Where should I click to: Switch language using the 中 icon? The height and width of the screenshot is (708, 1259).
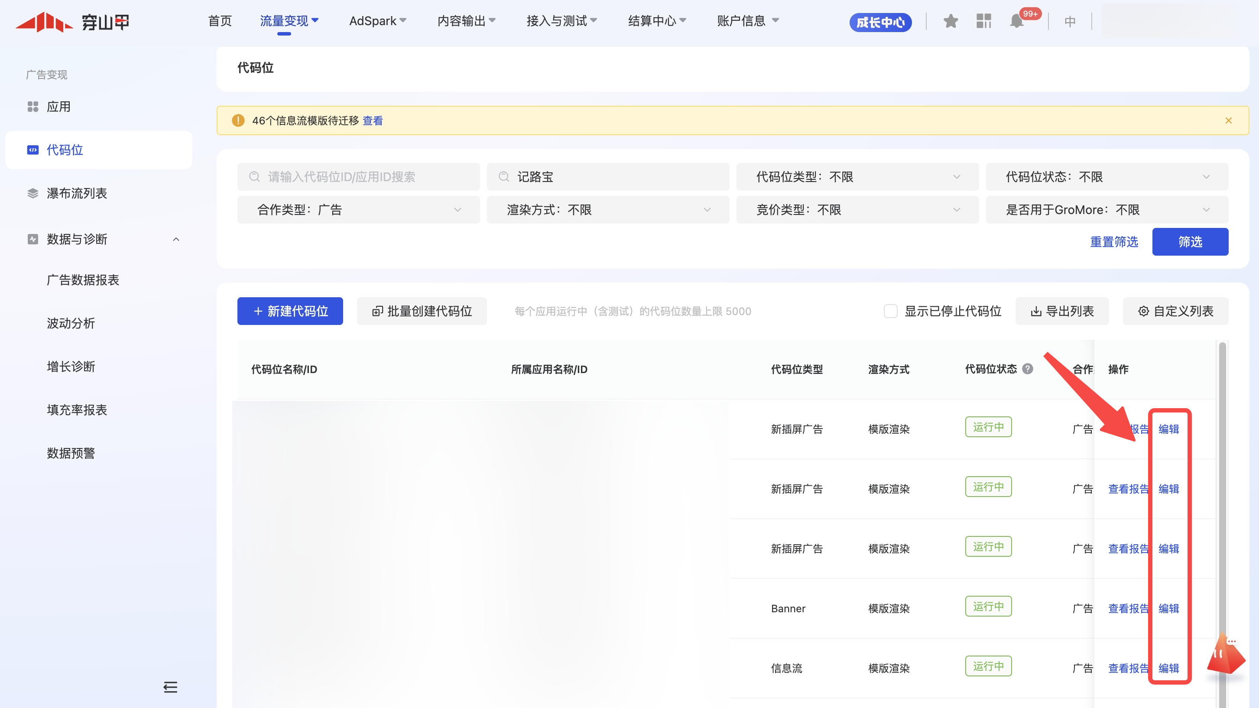click(1070, 22)
